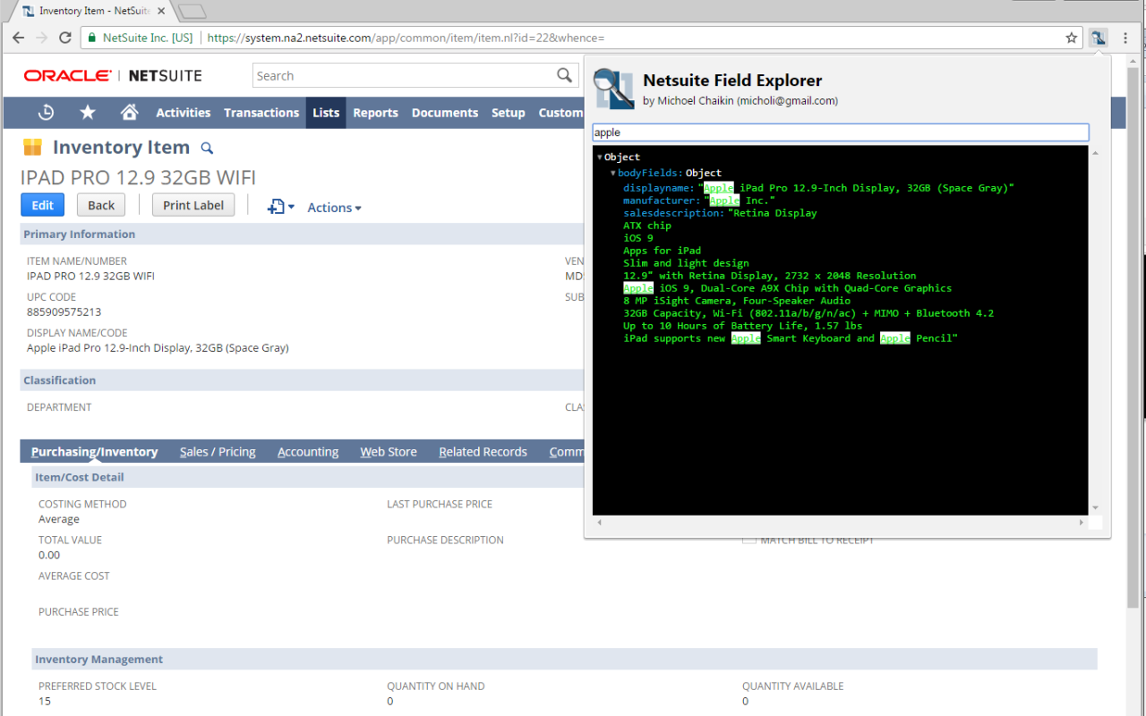Click the NetSuite shortcuts star icon

pos(87,112)
